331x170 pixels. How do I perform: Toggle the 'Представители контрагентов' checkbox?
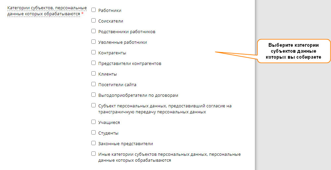click(93, 63)
